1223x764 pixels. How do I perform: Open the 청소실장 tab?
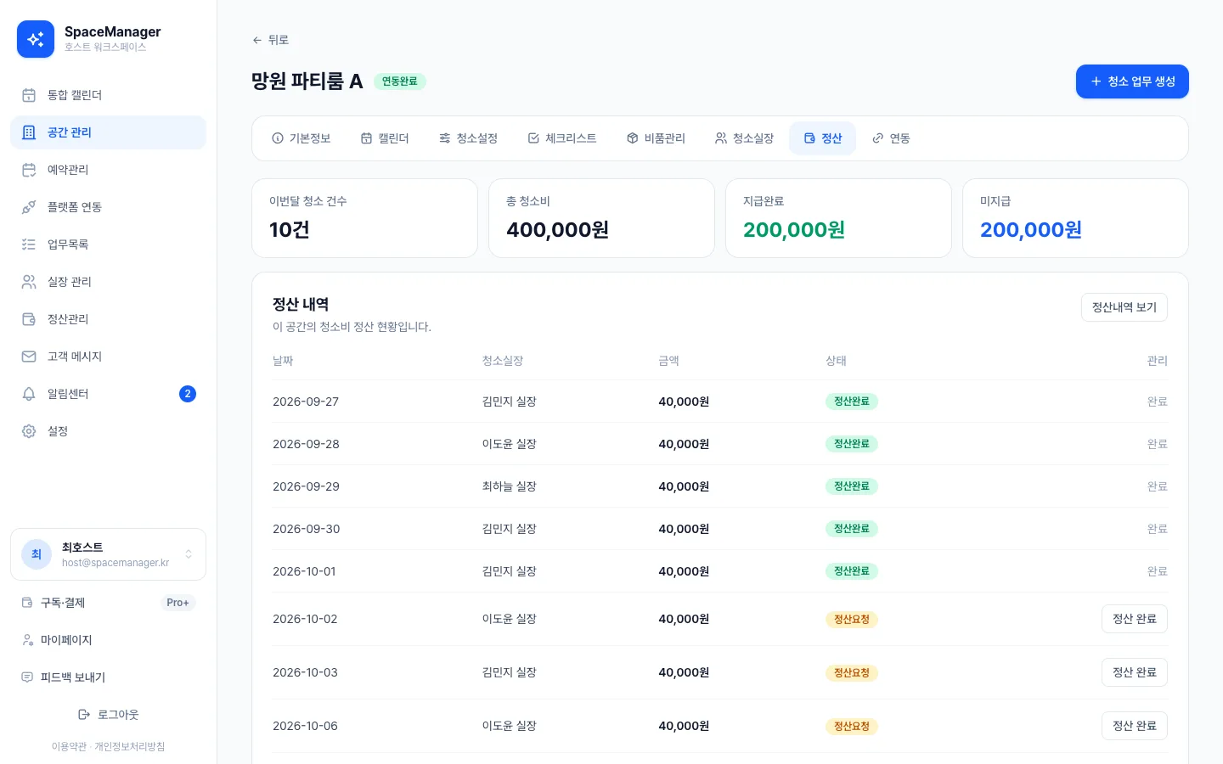[744, 138]
